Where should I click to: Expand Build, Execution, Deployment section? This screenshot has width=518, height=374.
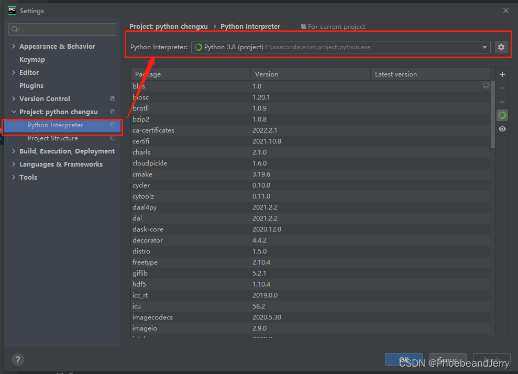click(14, 151)
